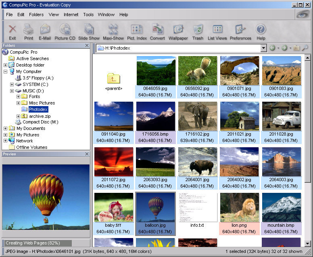This screenshot has height=257, width=313.
Task: Select Active Searches in folder tree
Action: (x=33, y=59)
